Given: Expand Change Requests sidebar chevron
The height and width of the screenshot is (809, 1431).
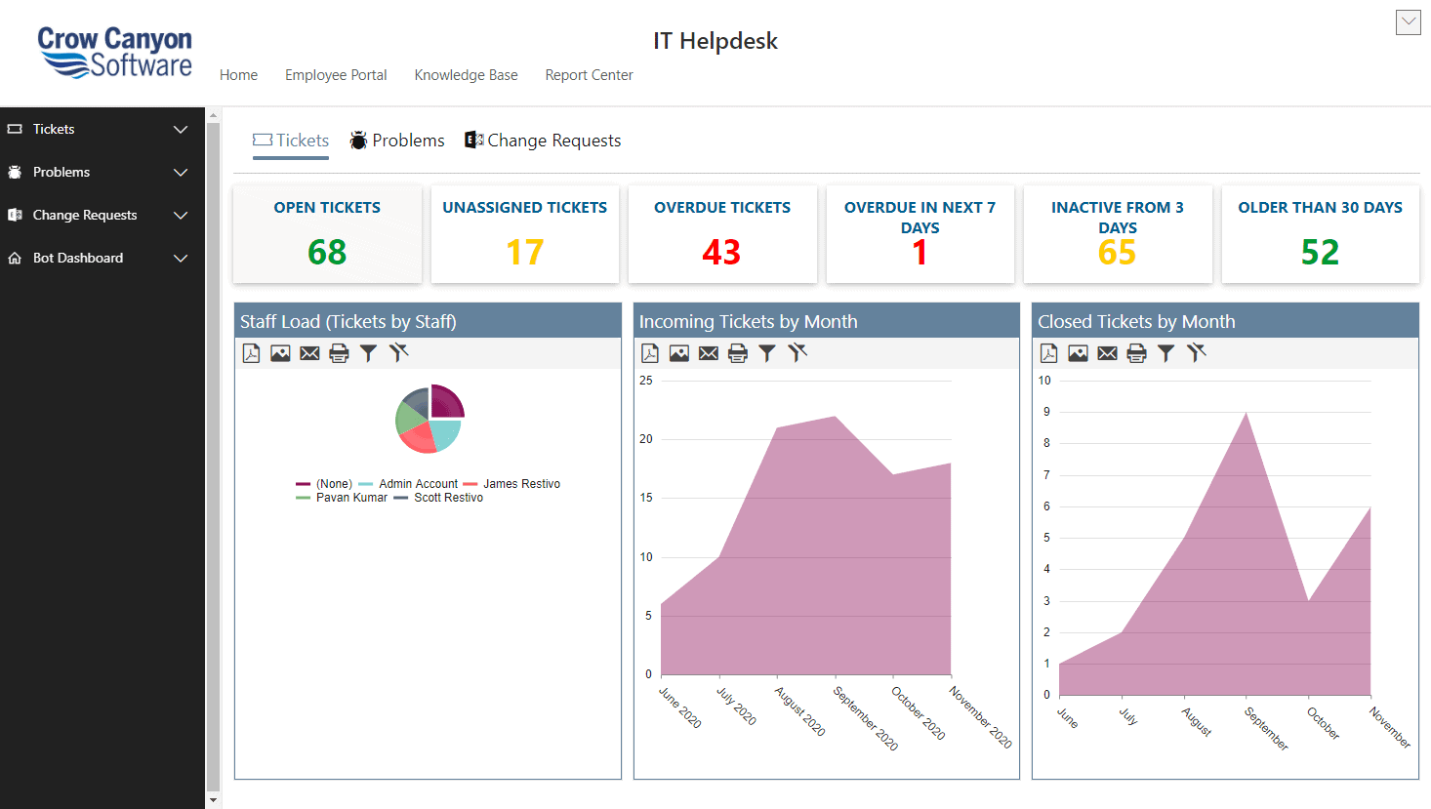Looking at the screenshot, I should 181,215.
